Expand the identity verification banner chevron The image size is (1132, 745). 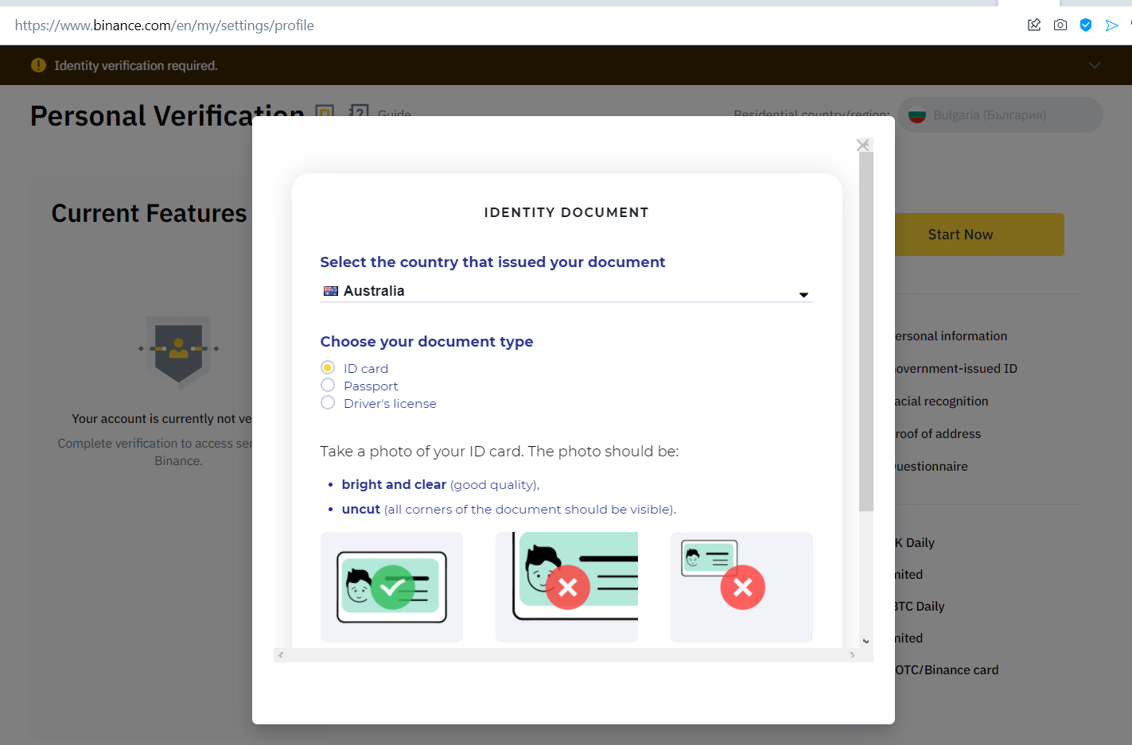tap(1095, 65)
